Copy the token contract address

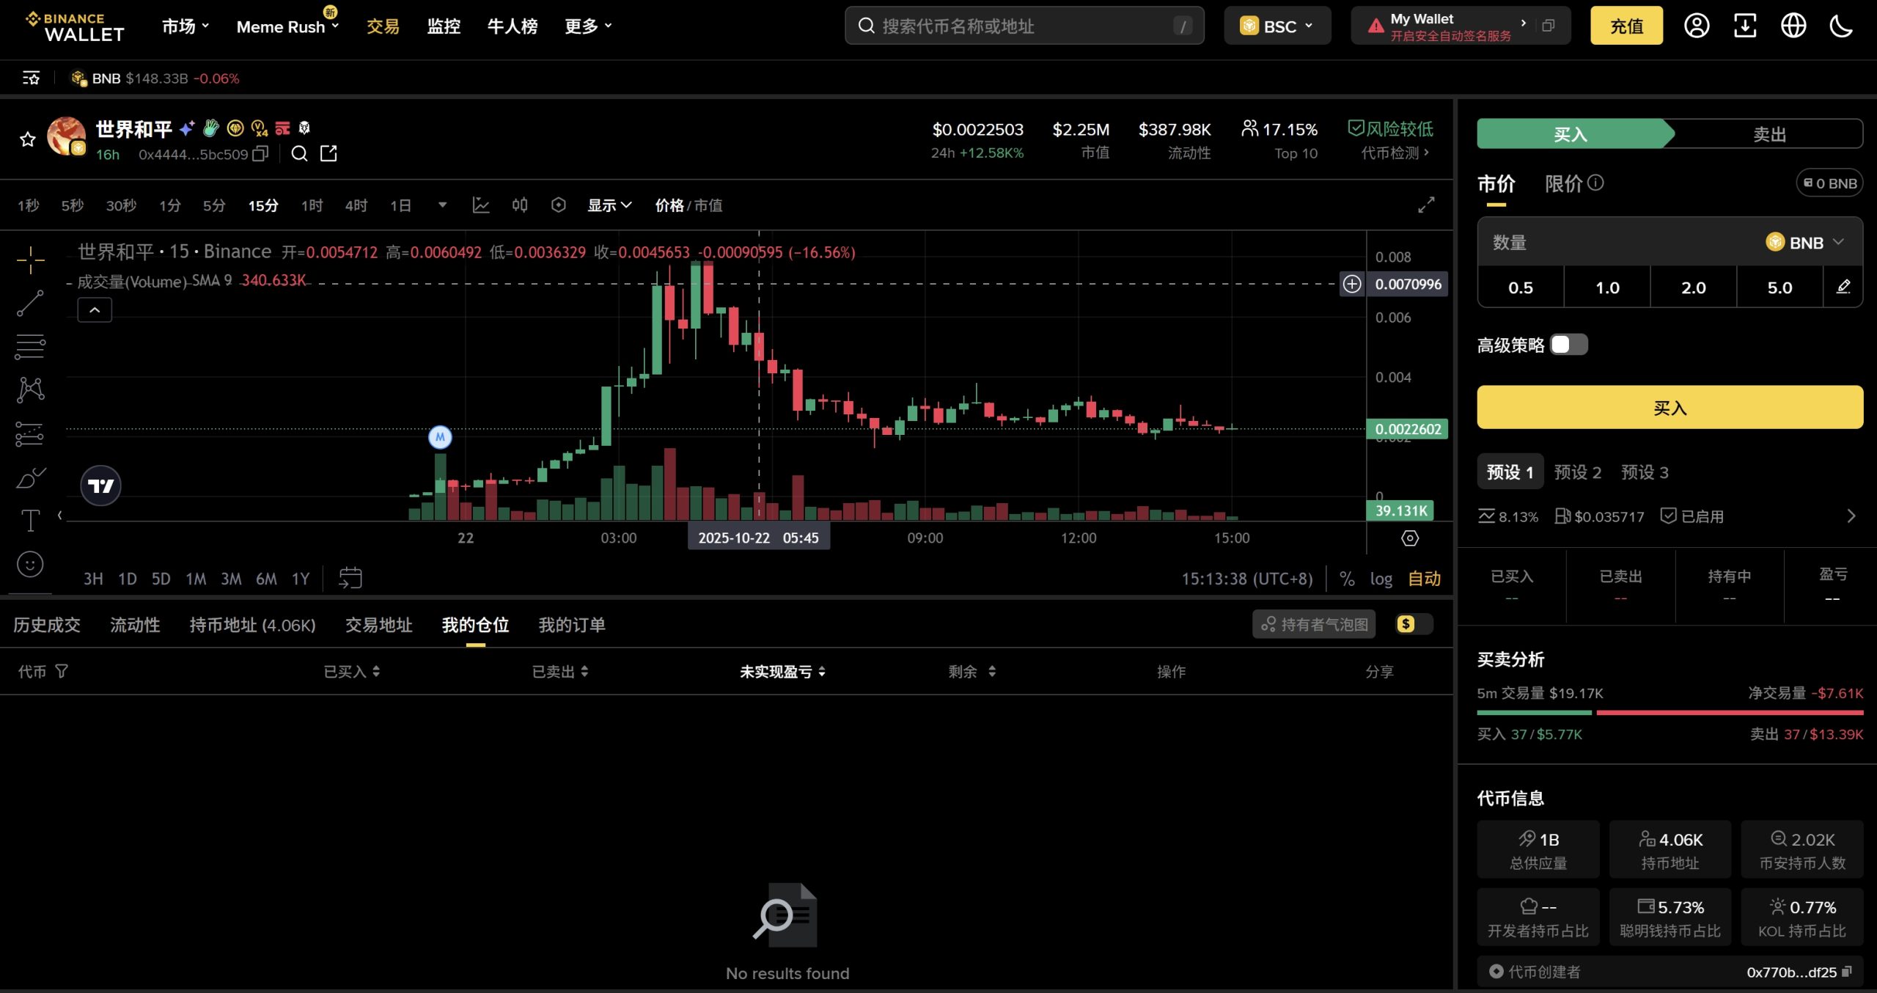point(260,154)
